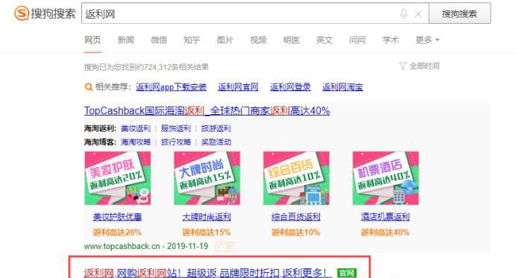The image size is (516, 278).
Task: Open suggestion 返利网登录
Action: point(290,87)
